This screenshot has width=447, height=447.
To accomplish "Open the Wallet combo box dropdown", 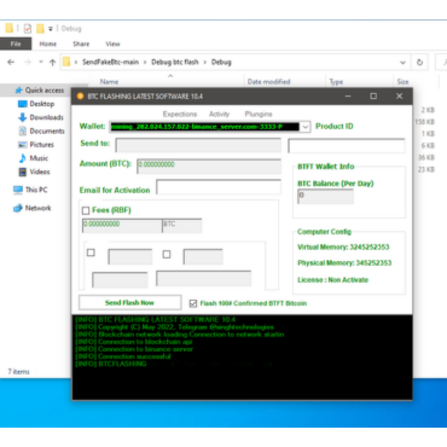I will [305, 127].
